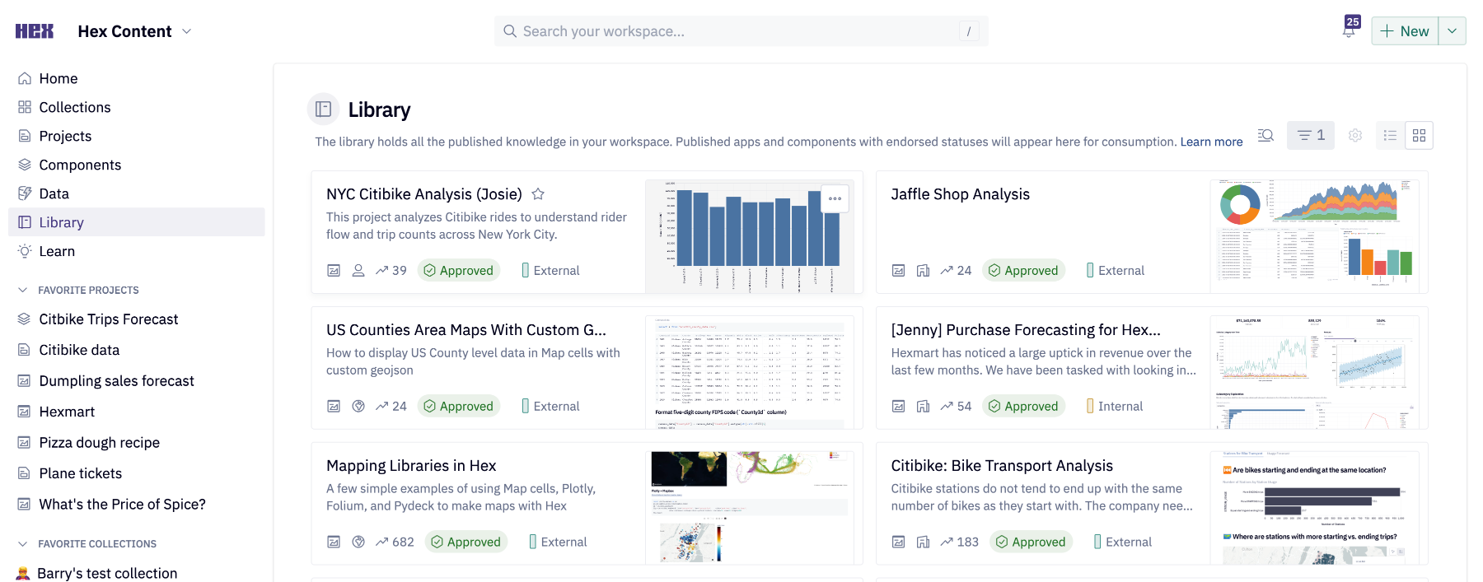Focus the workspace search field
1483x582 pixels.
pyautogui.click(x=741, y=31)
